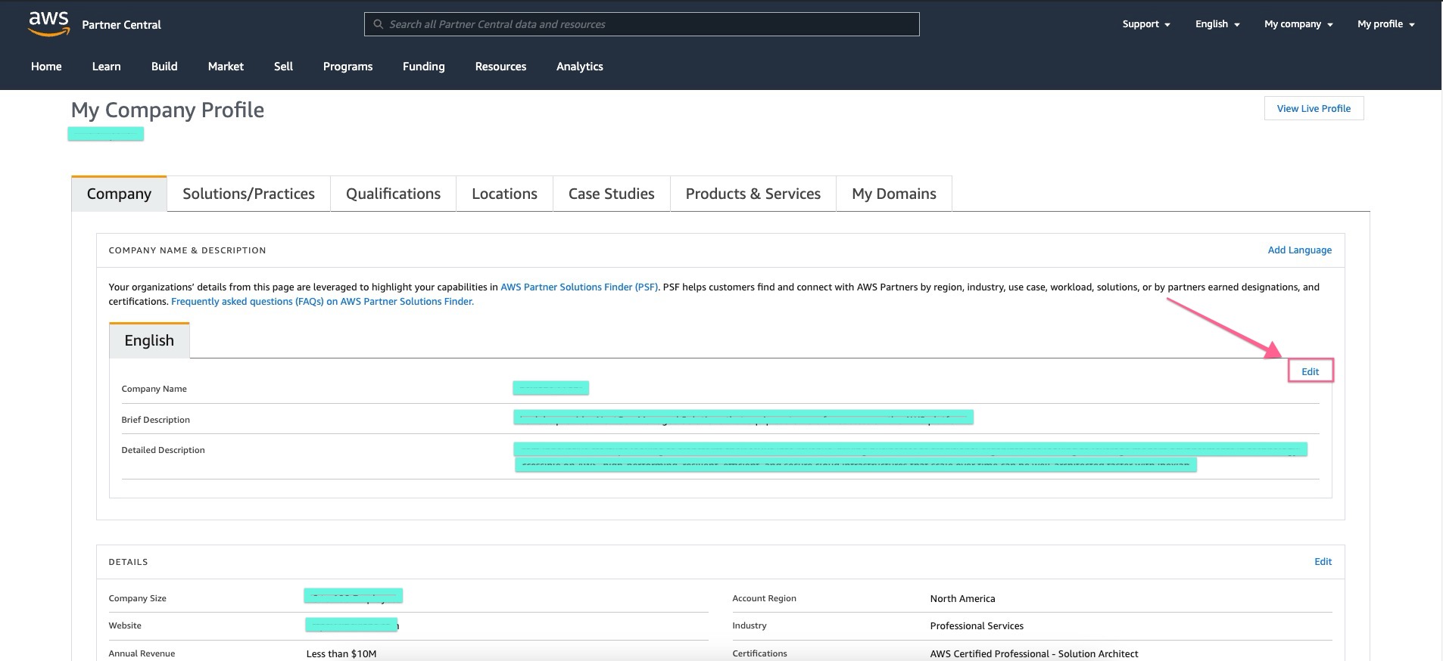This screenshot has width=1443, height=661.
Task: Click the Company Size label
Action: (x=137, y=598)
